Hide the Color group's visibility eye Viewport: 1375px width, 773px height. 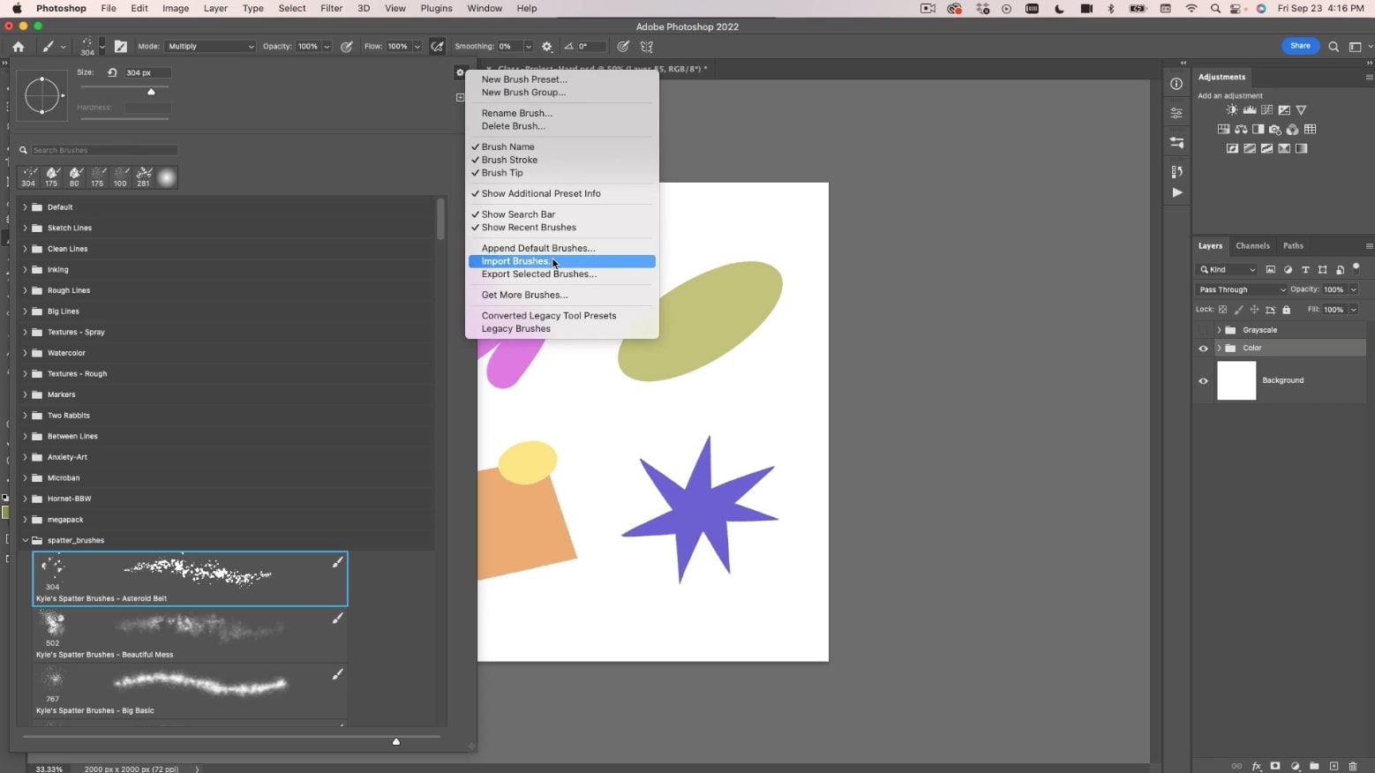(1203, 348)
